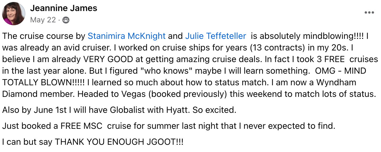The width and height of the screenshot is (381, 152).
Task: Click the group audience icon beside the date
Action: click(66, 20)
